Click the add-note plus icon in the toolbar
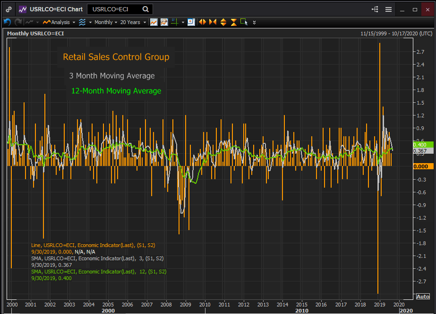Image resolution: width=436 pixels, height=314 pixels. click(191, 22)
